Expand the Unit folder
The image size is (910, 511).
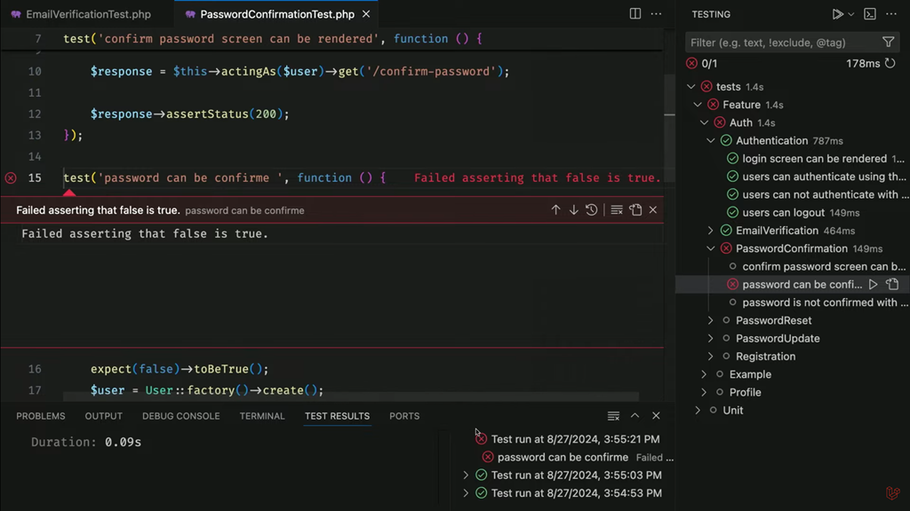(698, 410)
